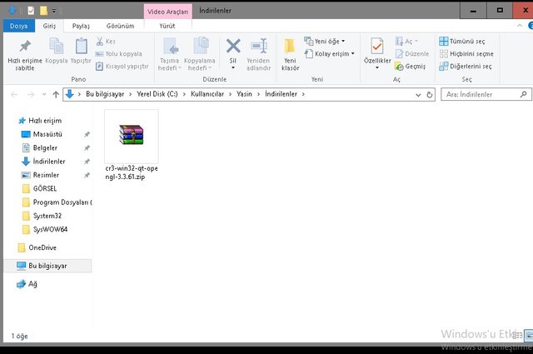Click the Forward navigation arrow
This screenshot has width=533, height=354.
[31, 94]
